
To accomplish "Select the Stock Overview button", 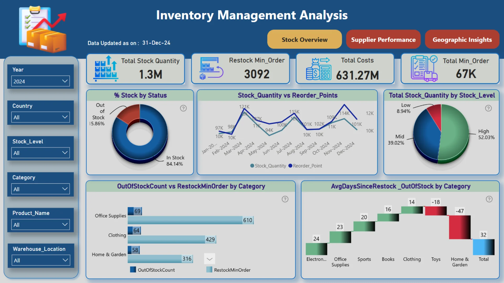I will tap(304, 40).
